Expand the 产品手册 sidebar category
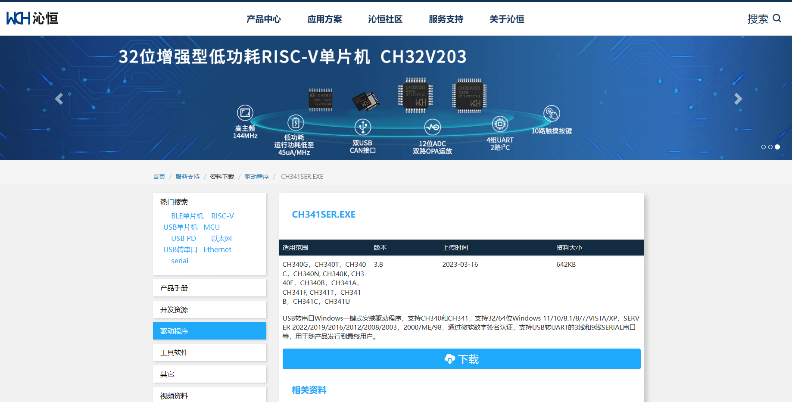Image resolution: width=792 pixels, height=402 pixels. [x=209, y=287]
